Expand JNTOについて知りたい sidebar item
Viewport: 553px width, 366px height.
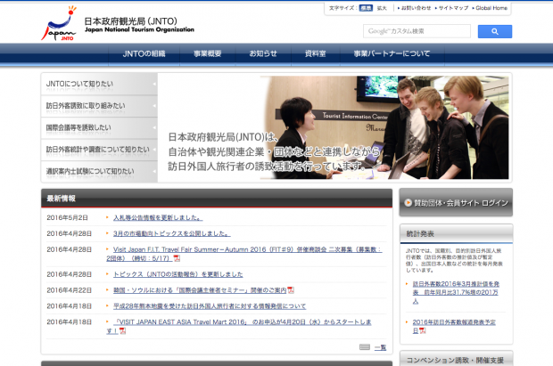[x=99, y=84]
